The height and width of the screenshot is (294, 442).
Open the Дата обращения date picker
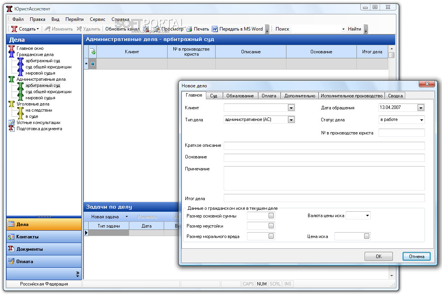pos(421,108)
